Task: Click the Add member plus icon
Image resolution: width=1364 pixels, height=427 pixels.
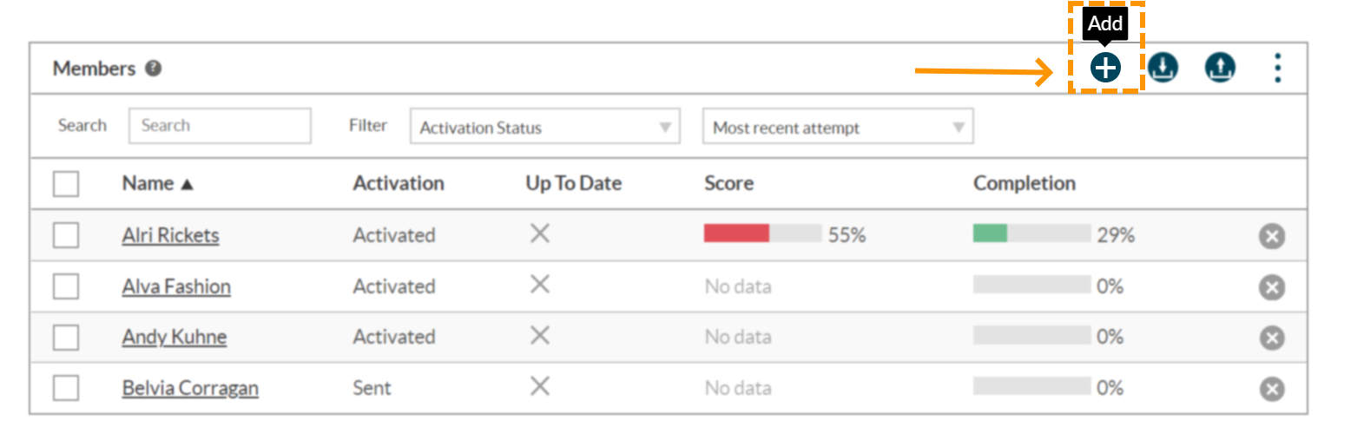Action: [1105, 68]
